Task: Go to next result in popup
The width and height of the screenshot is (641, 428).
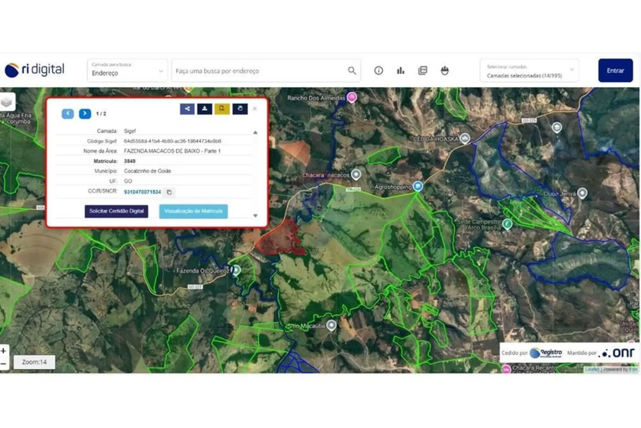Action: click(x=85, y=113)
